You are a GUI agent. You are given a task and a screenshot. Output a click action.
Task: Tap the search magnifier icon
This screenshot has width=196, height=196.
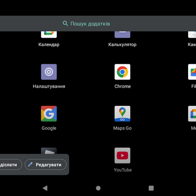(x=65, y=24)
